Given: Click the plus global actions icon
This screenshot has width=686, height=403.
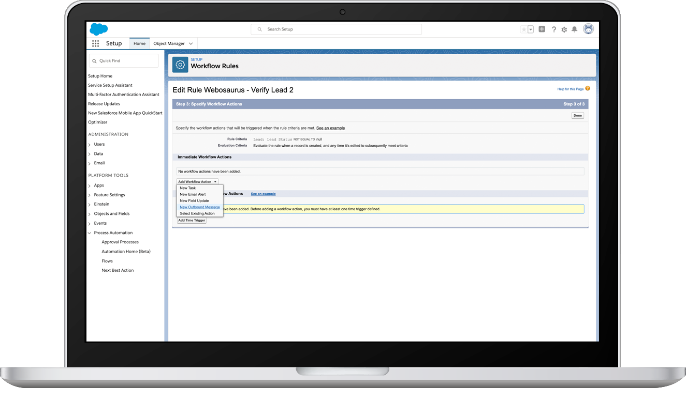Looking at the screenshot, I should 542,29.
